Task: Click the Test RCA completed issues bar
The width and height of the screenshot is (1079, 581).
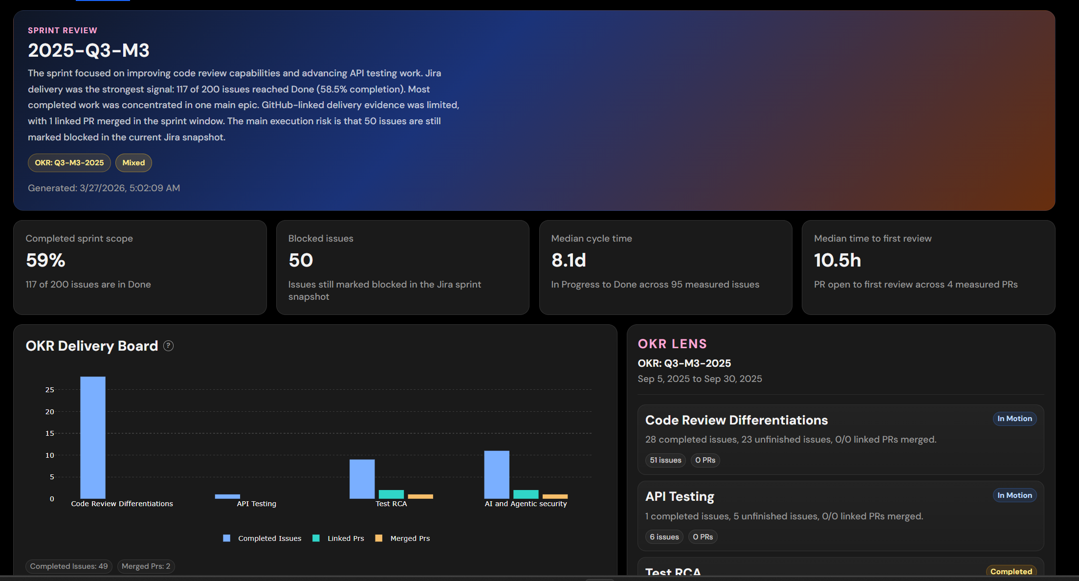Action: pos(362,479)
